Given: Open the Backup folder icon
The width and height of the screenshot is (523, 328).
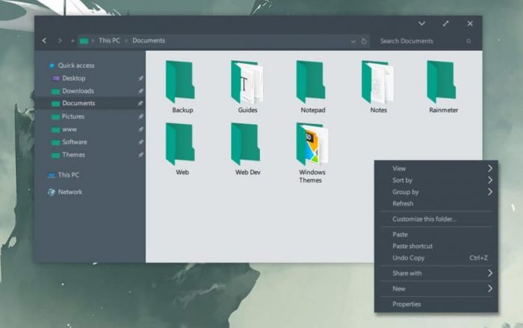Looking at the screenshot, I should (180, 81).
